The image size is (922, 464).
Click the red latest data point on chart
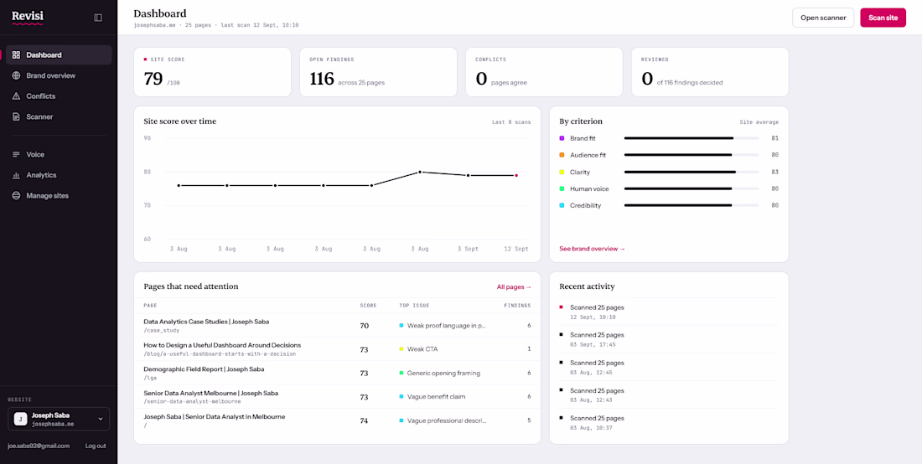(x=516, y=175)
